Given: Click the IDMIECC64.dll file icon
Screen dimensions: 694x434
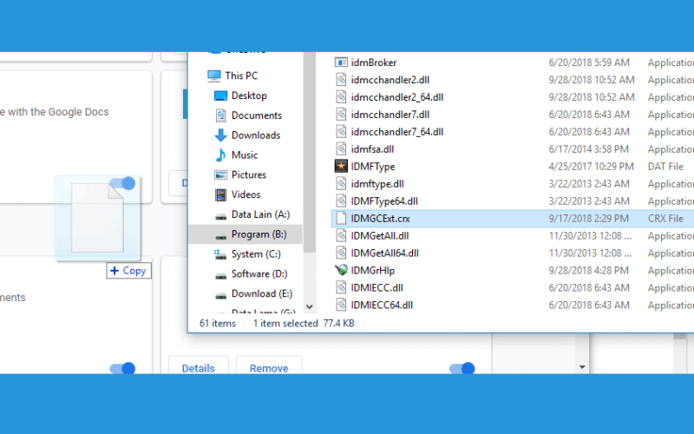Looking at the screenshot, I should pyautogui.click(x=341, y=305).
